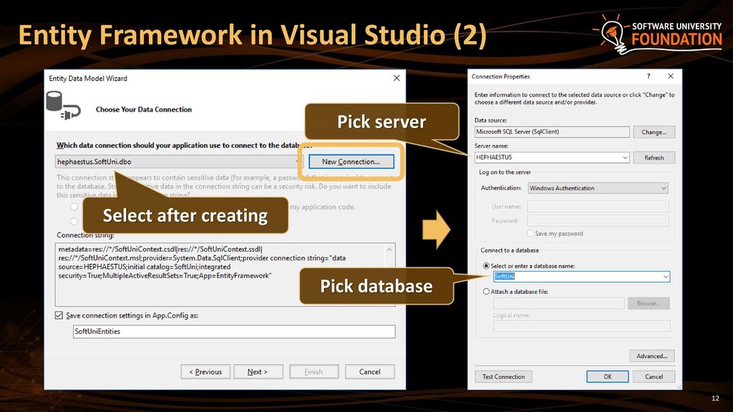Click the SoftUniEntities name input field
733x412 pixels.
[234, 332]
